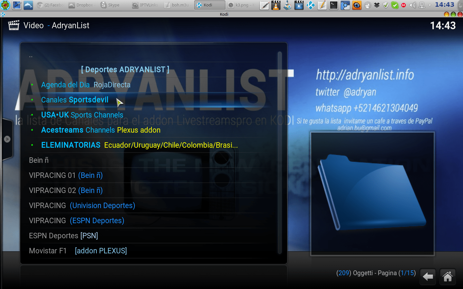Launch the blue eye viewer icon
This screenshot has width=463, height=289.
click(x=357, y=5)
